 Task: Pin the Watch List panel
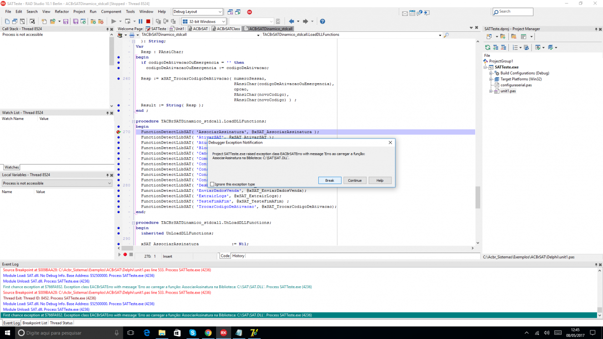coord(108,113)
